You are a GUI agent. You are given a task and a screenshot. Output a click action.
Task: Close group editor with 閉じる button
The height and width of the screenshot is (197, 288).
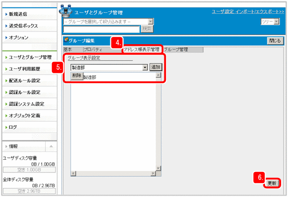tap(275, 41)
